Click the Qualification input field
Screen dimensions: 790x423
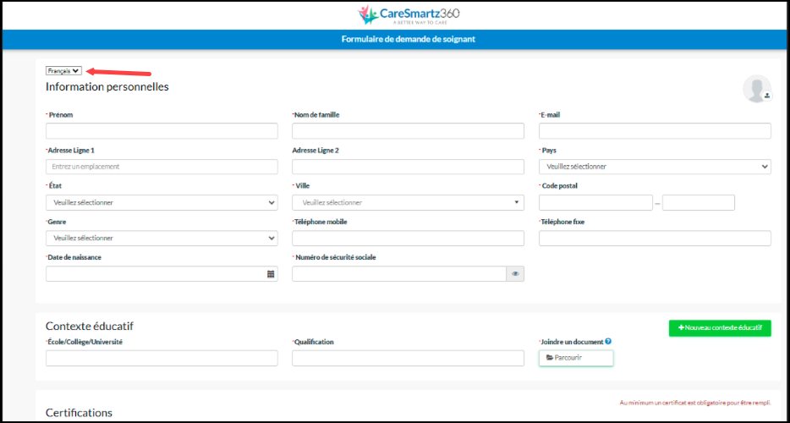[x=408, y=358]
